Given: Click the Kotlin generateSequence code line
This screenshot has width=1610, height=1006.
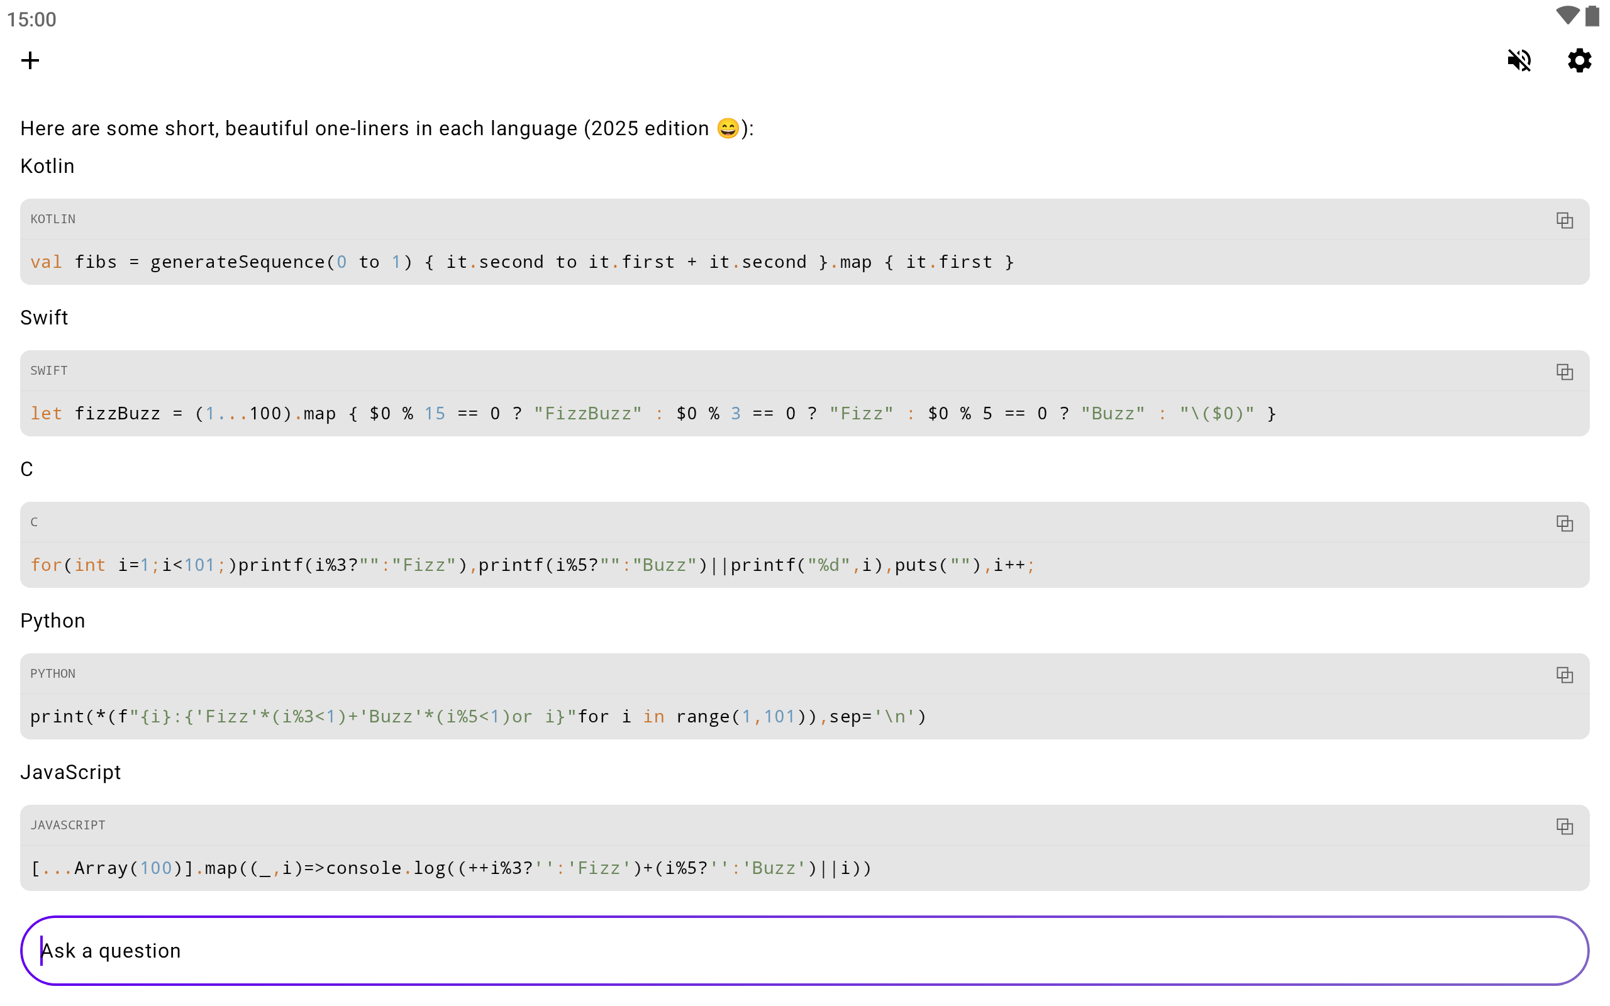Looking at the screenshot, I should coord(521,262).
